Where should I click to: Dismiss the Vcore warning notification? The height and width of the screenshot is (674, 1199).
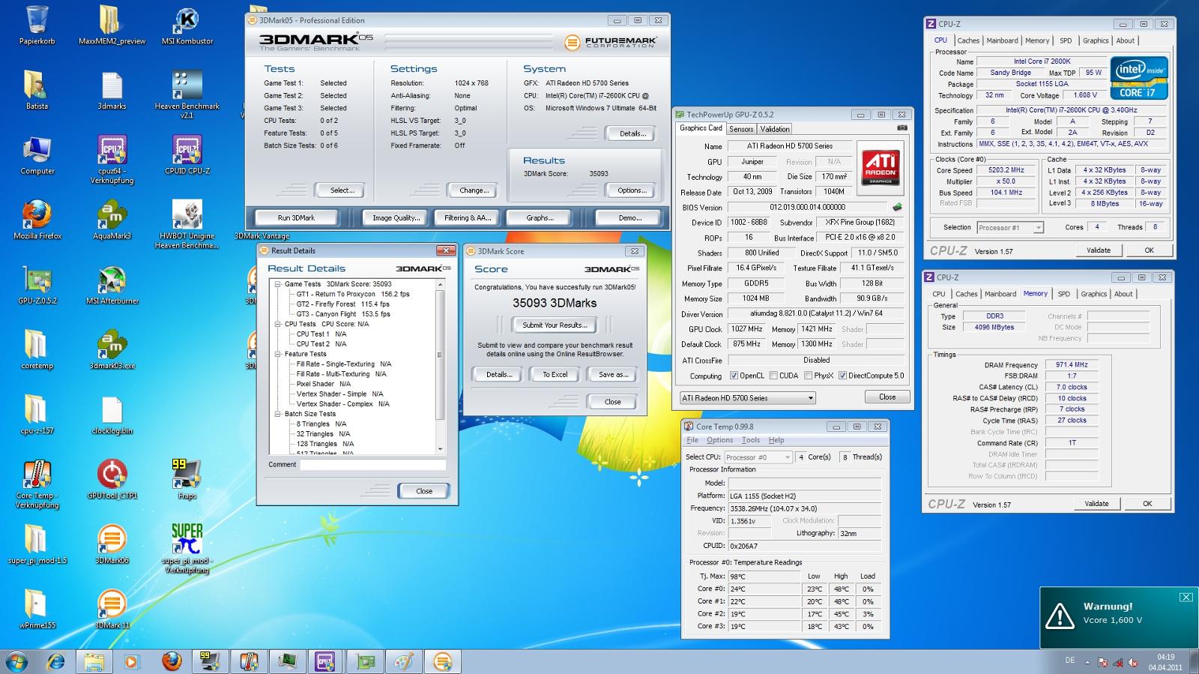[x=1186, y=597]
